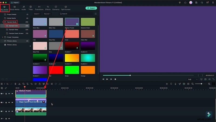Viewport: 216px width, 122px height.
Task: Switch to the Titles tab
Action: 31,8
